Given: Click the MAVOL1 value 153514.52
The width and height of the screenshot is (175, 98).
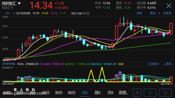Looking at the screenshot, I should pos(84,64).
